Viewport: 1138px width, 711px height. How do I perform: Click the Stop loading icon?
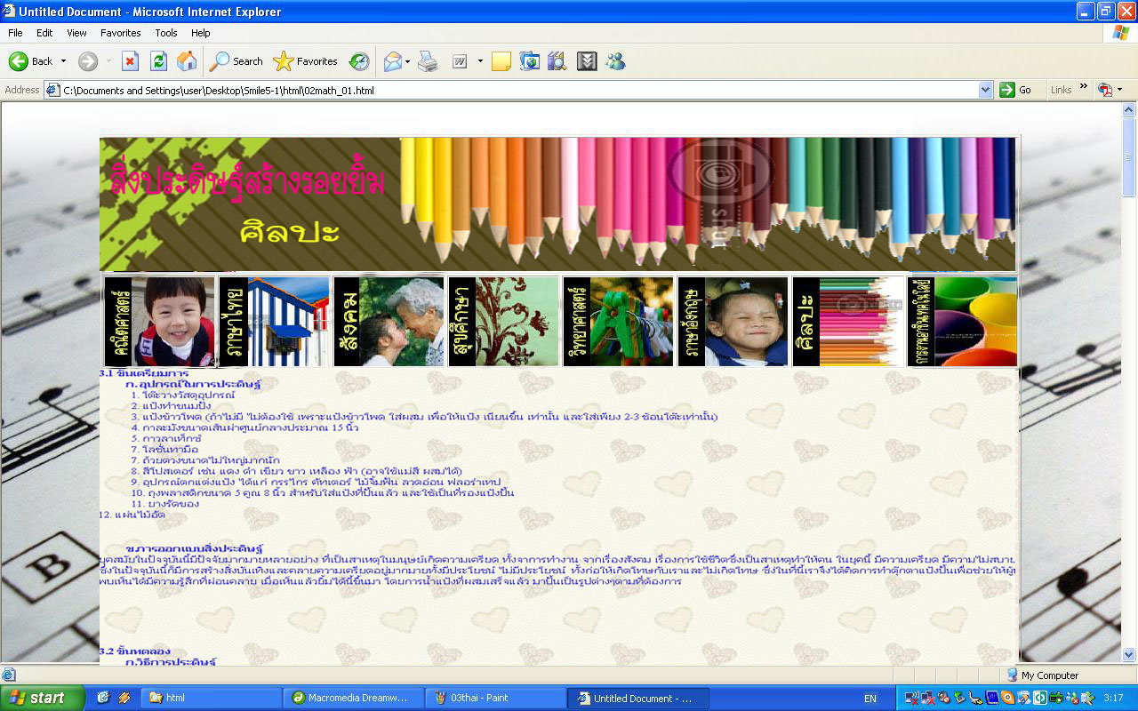(130, 61)
